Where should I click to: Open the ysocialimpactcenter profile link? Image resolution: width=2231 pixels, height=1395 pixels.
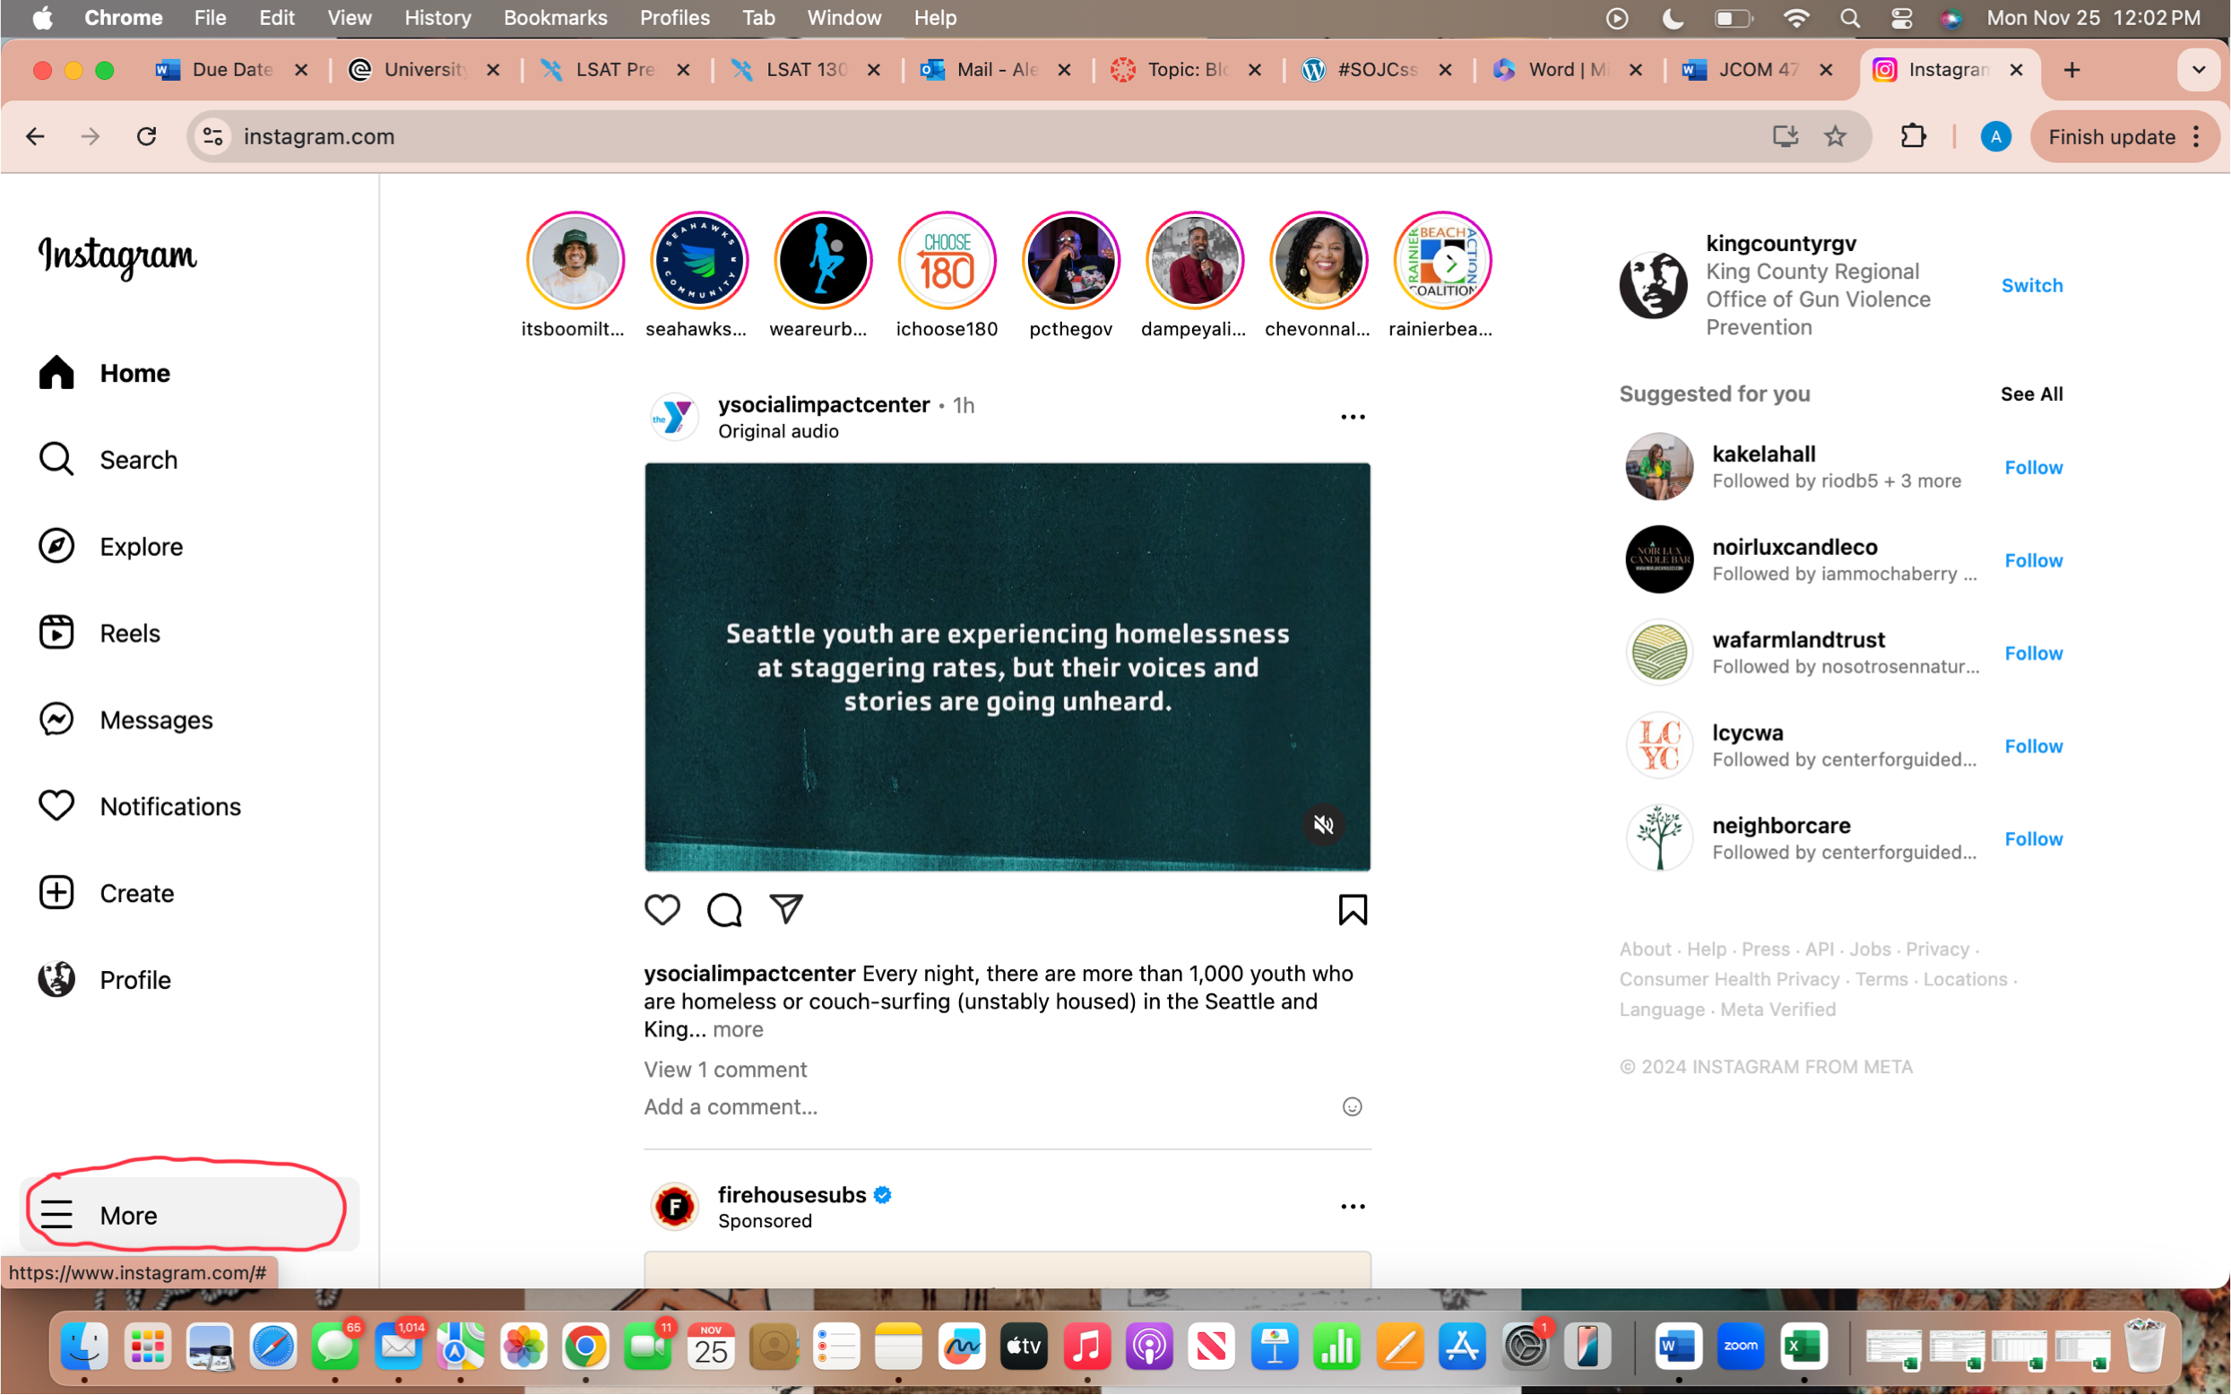point(824,405)
